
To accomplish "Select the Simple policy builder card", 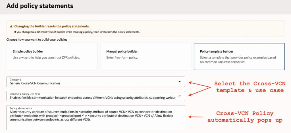I will point(52,56).
